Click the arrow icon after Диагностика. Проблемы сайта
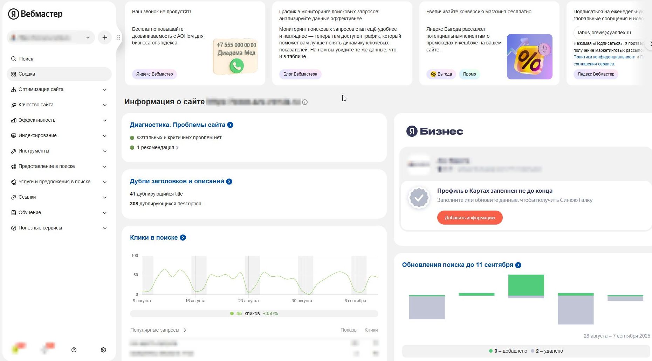 pyautogui.click(x=230, y=125)
